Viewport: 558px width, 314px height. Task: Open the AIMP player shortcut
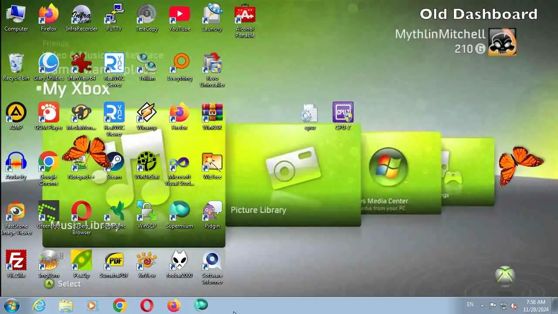coord(16,116)
